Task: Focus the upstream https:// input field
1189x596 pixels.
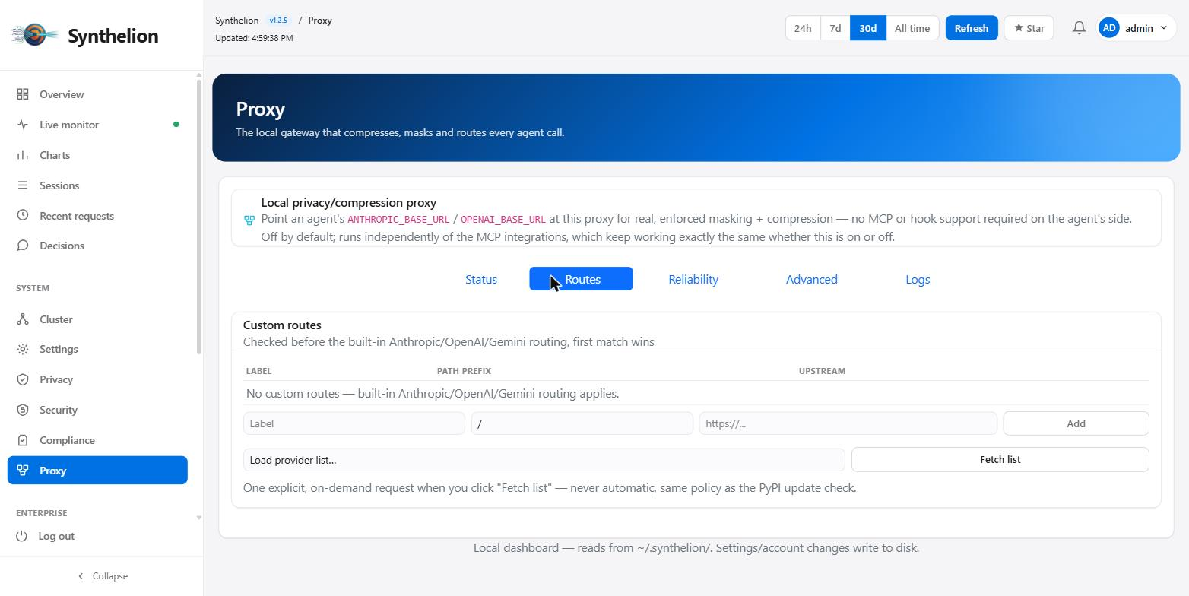Action: tap(848, 423)
